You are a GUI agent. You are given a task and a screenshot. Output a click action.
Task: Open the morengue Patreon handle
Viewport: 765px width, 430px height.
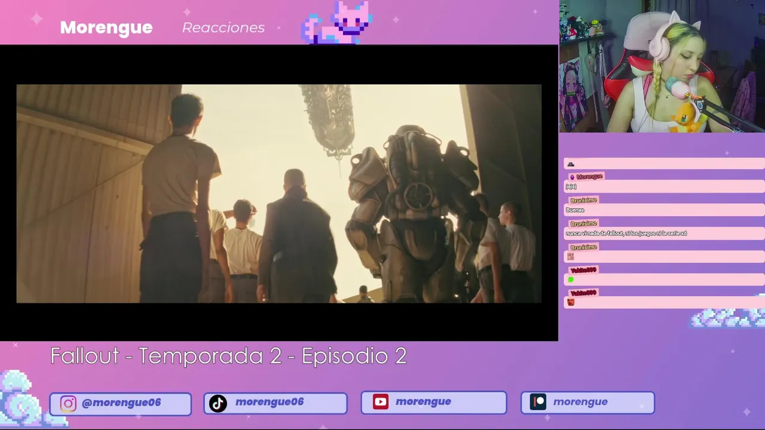tap(580, 401)
